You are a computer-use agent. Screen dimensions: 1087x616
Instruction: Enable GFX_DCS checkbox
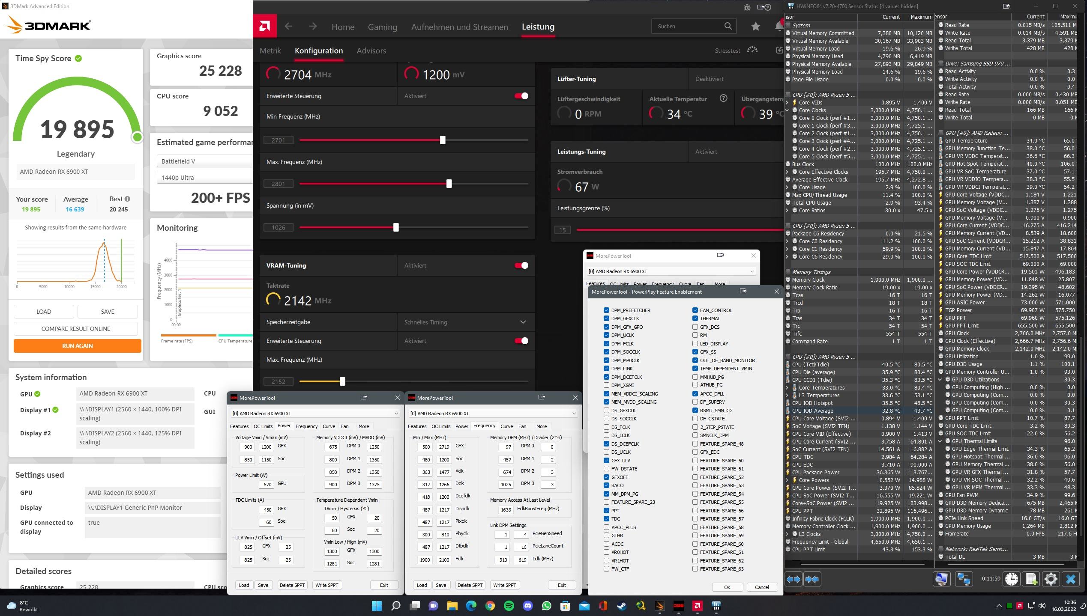695,327
